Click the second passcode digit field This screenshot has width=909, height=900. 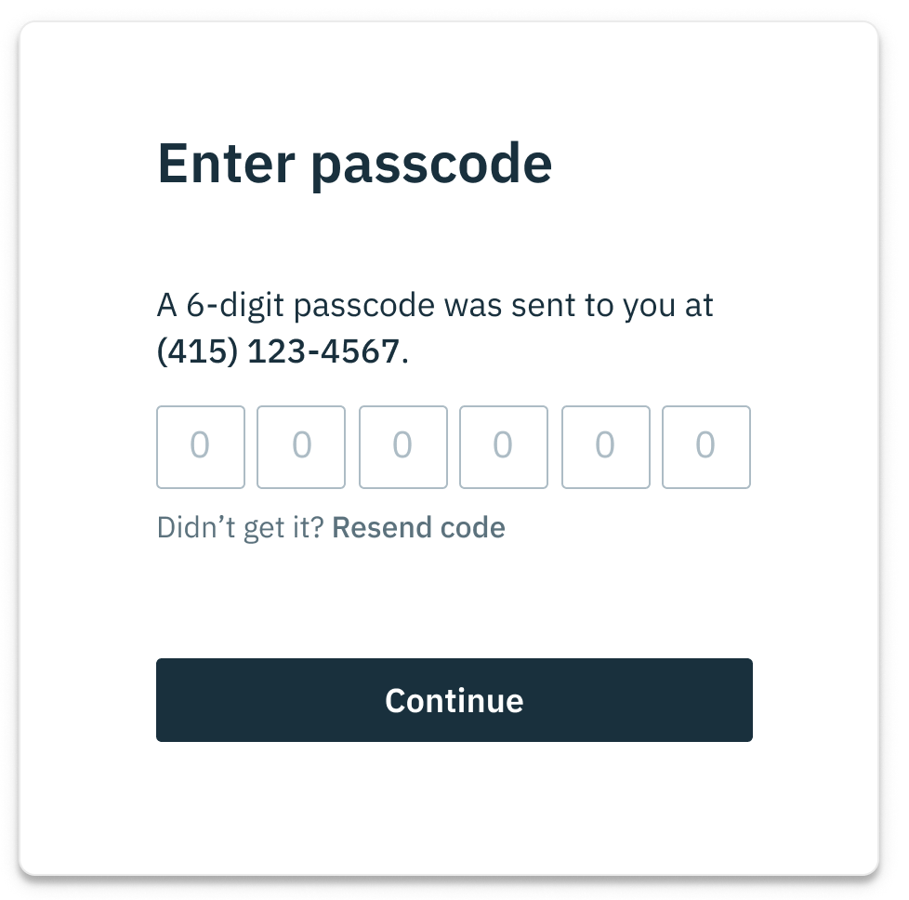click(x=301, y=447)
